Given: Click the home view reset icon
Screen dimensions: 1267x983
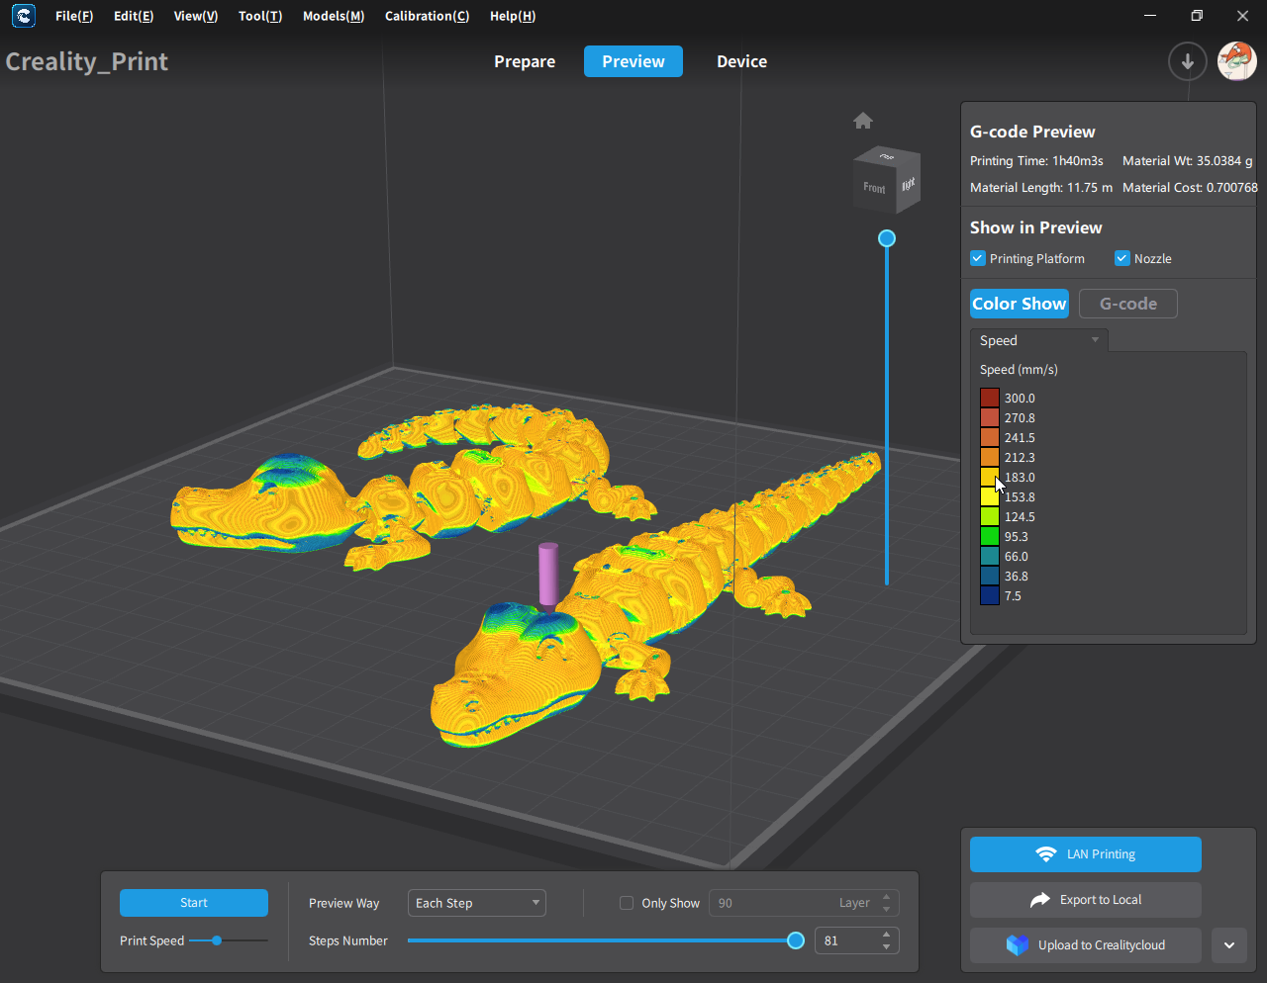Looking at the screenshot, I should [863, 121].
